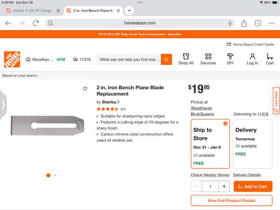Open the Services icon
280x210 pixels.
pos(208,56)
